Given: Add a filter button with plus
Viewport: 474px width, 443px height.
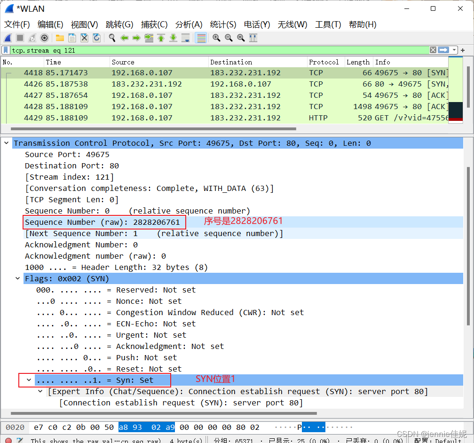Looking at the screenshot, I should tap(463, 50).
